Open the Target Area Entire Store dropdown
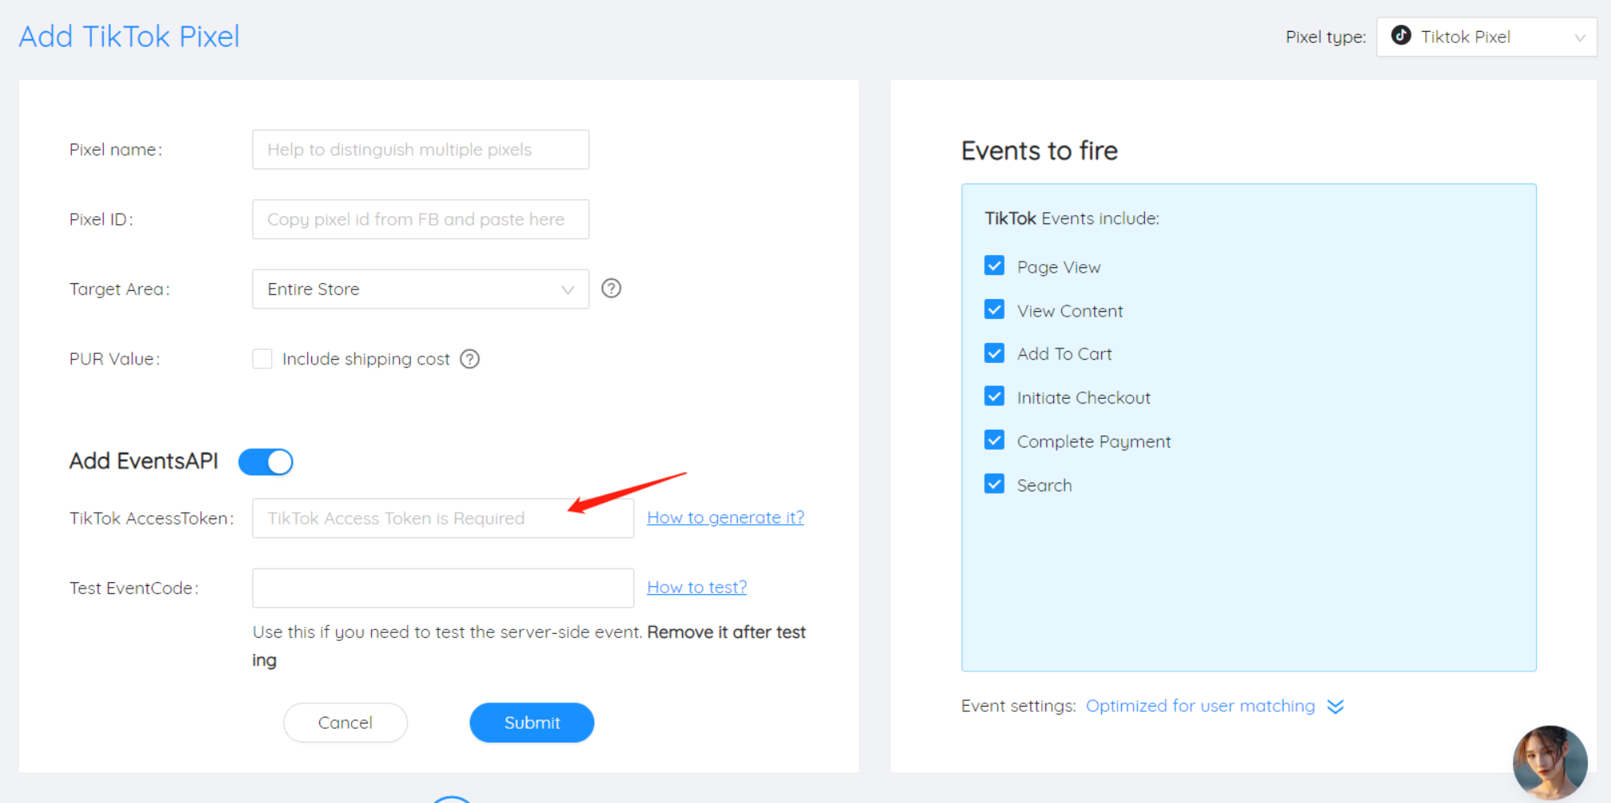 [x=421, y=289]
